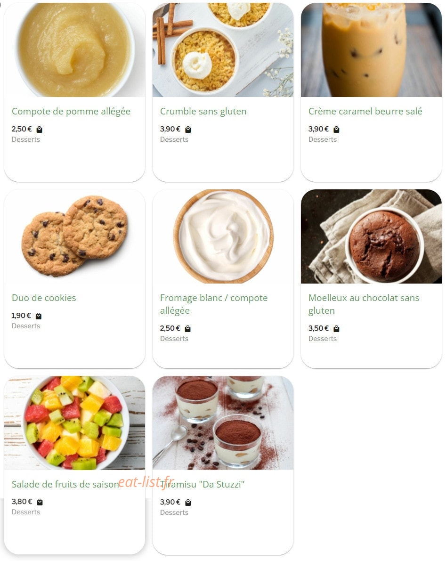
Task: Click the chocolate chip cookies photo
Action: [x=75, y=236]
